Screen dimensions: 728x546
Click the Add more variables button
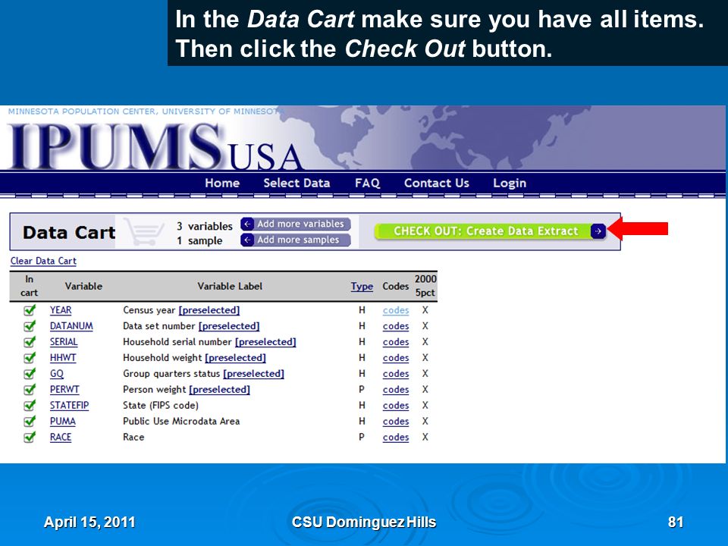point(295,224)
